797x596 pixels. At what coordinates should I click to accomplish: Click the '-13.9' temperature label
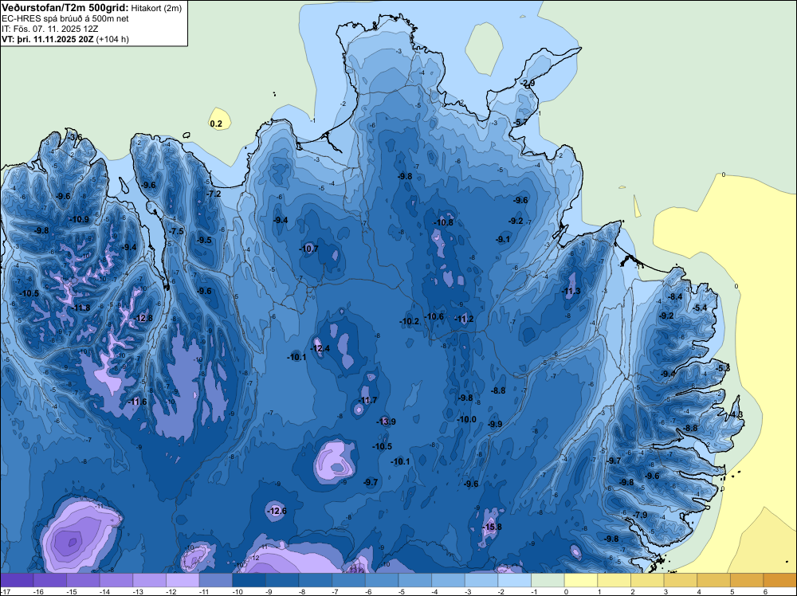coord(386,422)
